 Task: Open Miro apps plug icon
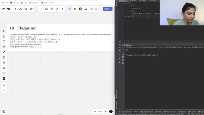pyautogui.click(x=31, y=9)
